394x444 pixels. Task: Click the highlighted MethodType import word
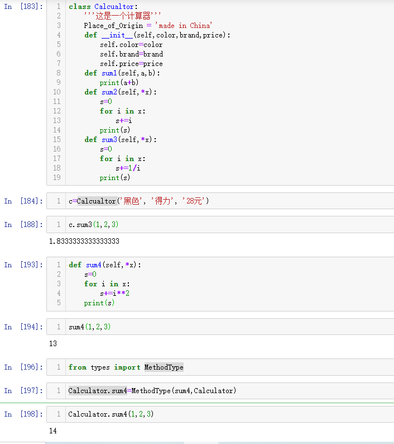point(164,367)
